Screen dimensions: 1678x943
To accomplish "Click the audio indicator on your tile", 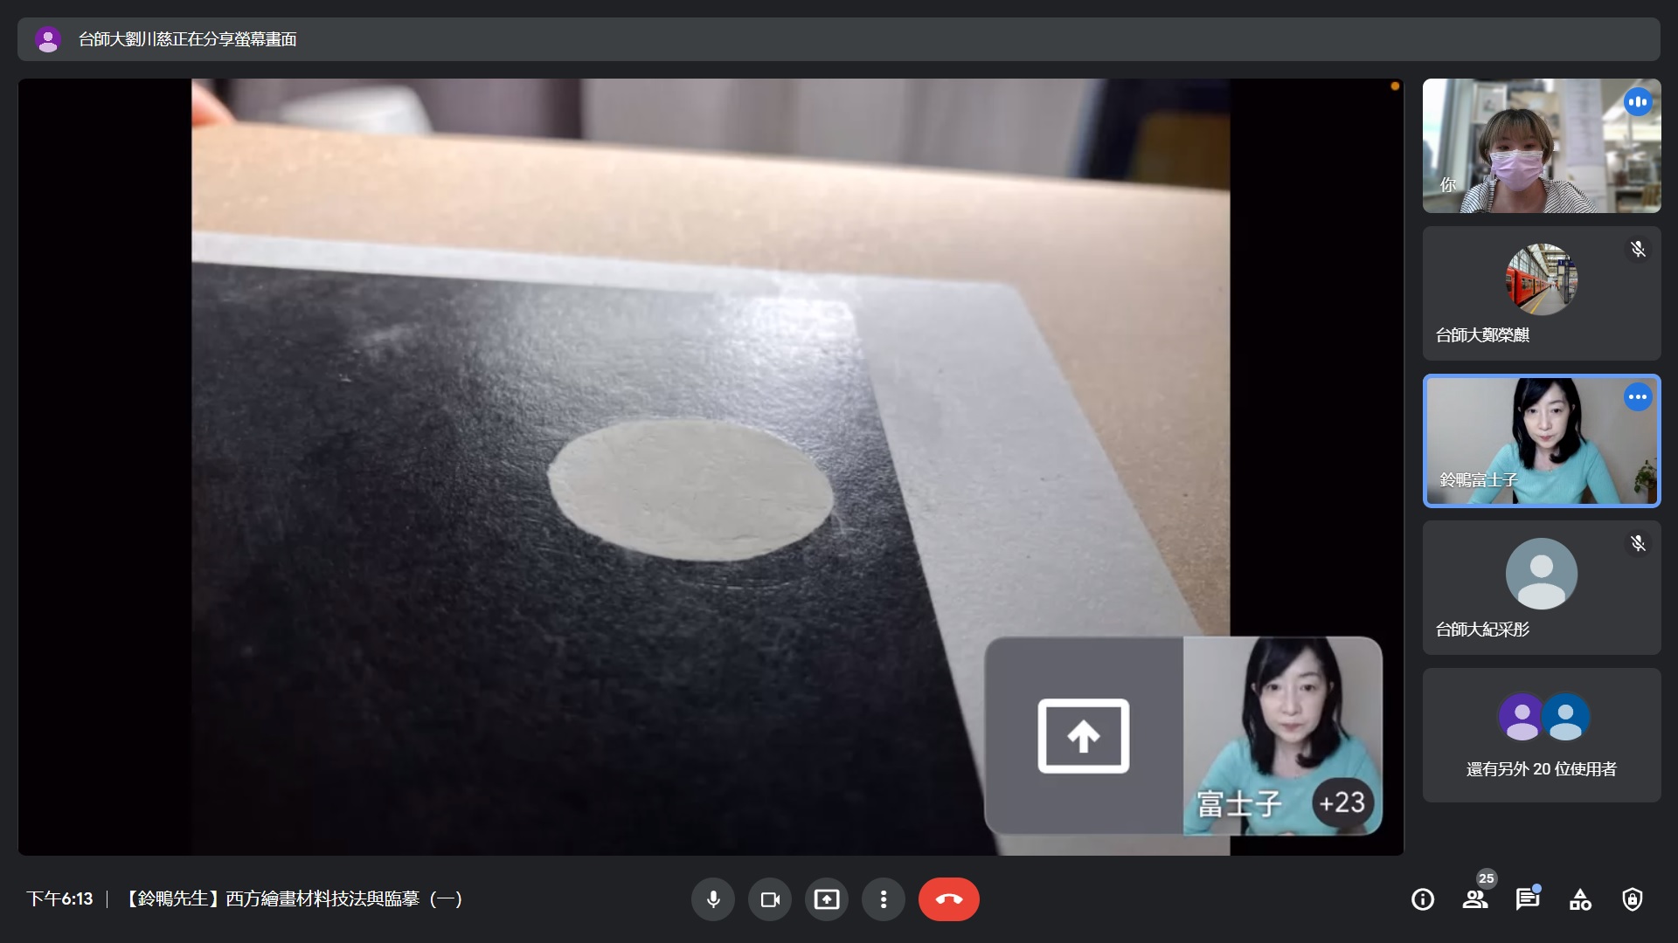I will point(1638,102).
